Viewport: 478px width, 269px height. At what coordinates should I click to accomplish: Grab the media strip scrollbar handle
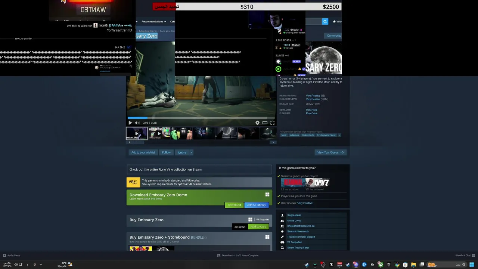click(138, 142)
